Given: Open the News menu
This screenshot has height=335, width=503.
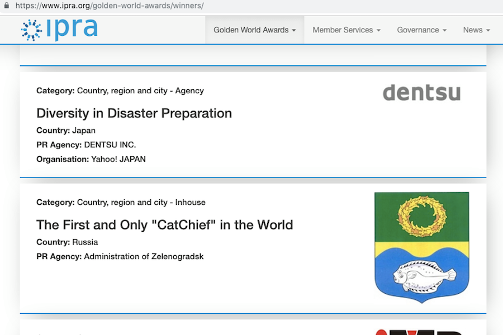Looking at the screenshot, I should (476, 30).
